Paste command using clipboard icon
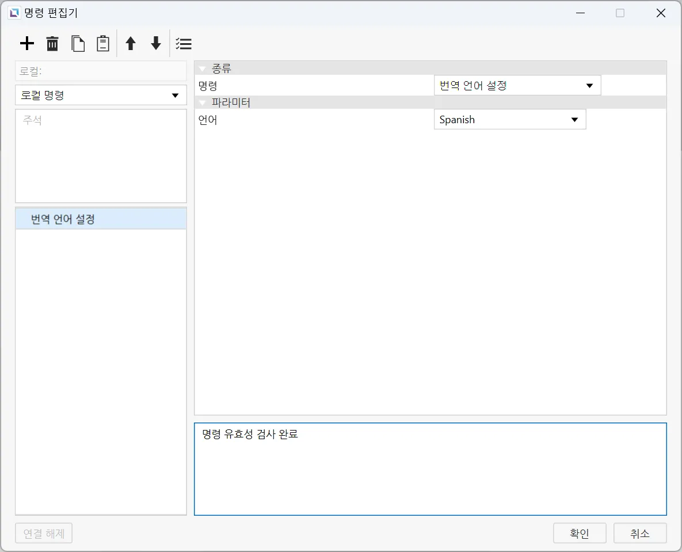The height and width of the screenshot is (552, 682). (102, 44)
